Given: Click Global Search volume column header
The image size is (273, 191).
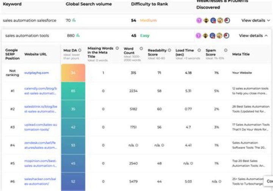Looking at the screenshot, I should click(x=89, y=4).
